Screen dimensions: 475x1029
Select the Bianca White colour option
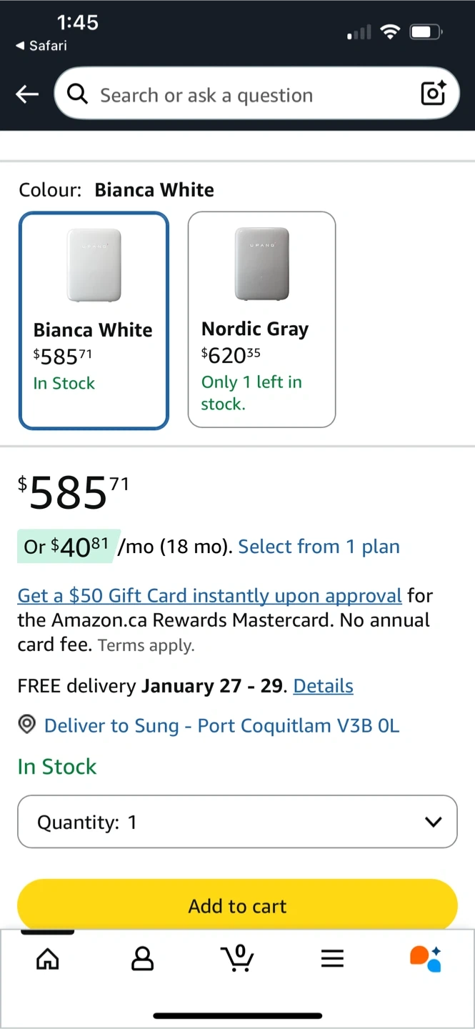[x=94, y=321]
